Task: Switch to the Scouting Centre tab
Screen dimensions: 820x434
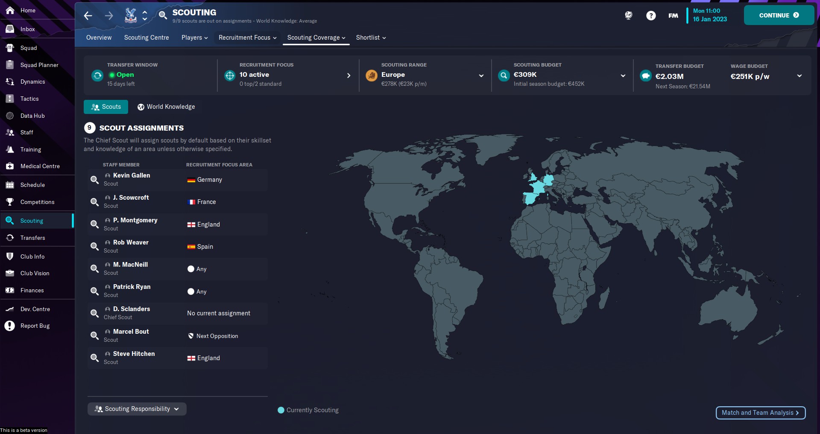Action: coord(146,38)
